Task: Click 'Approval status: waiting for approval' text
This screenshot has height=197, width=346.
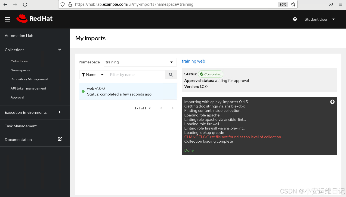Action: [217, 81]
